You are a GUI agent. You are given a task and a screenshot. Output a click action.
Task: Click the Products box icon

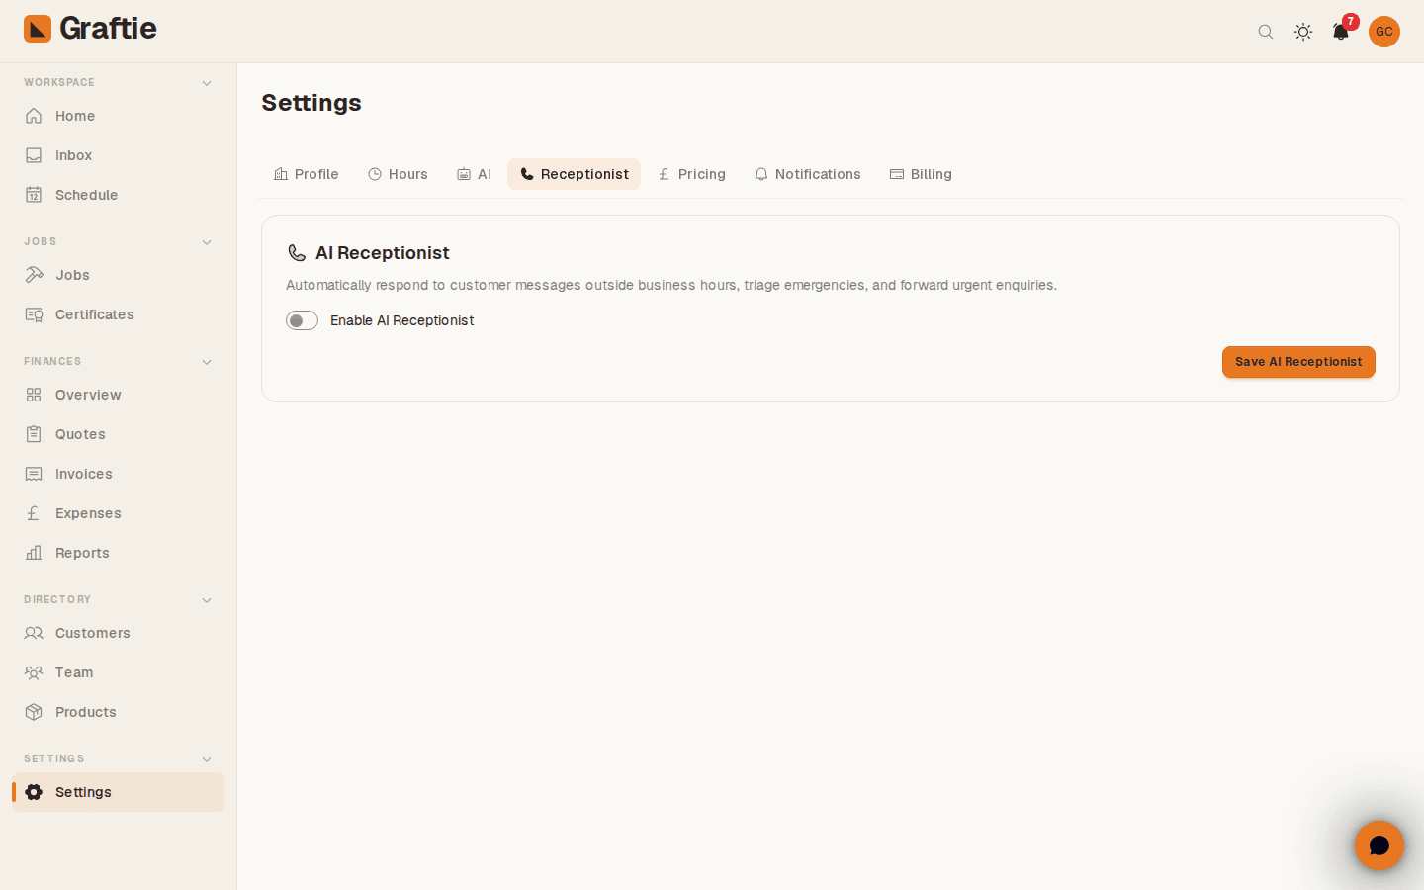(34, 712)
